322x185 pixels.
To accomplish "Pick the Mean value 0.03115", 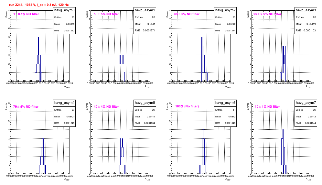I will pyautogui.click(x=151, y=116).
